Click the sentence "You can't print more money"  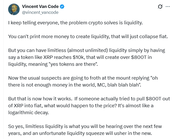[88, 36]
